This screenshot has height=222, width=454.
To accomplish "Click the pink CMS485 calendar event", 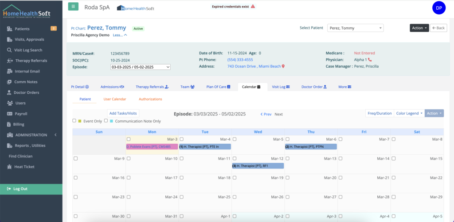I will [x=152, y=147].
